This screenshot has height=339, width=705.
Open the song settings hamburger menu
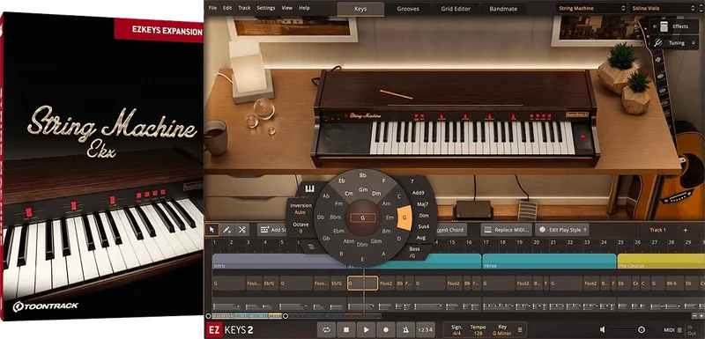point(520,330)
